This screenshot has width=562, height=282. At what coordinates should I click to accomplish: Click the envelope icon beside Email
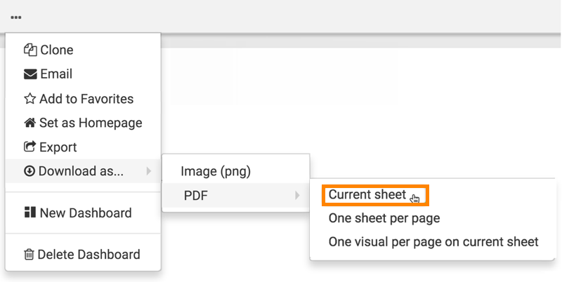[30, 74]
